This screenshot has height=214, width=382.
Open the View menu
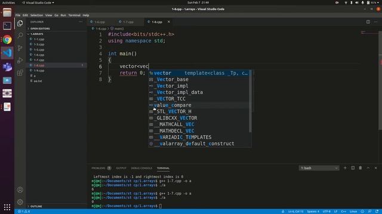click(x=49, y=15)
